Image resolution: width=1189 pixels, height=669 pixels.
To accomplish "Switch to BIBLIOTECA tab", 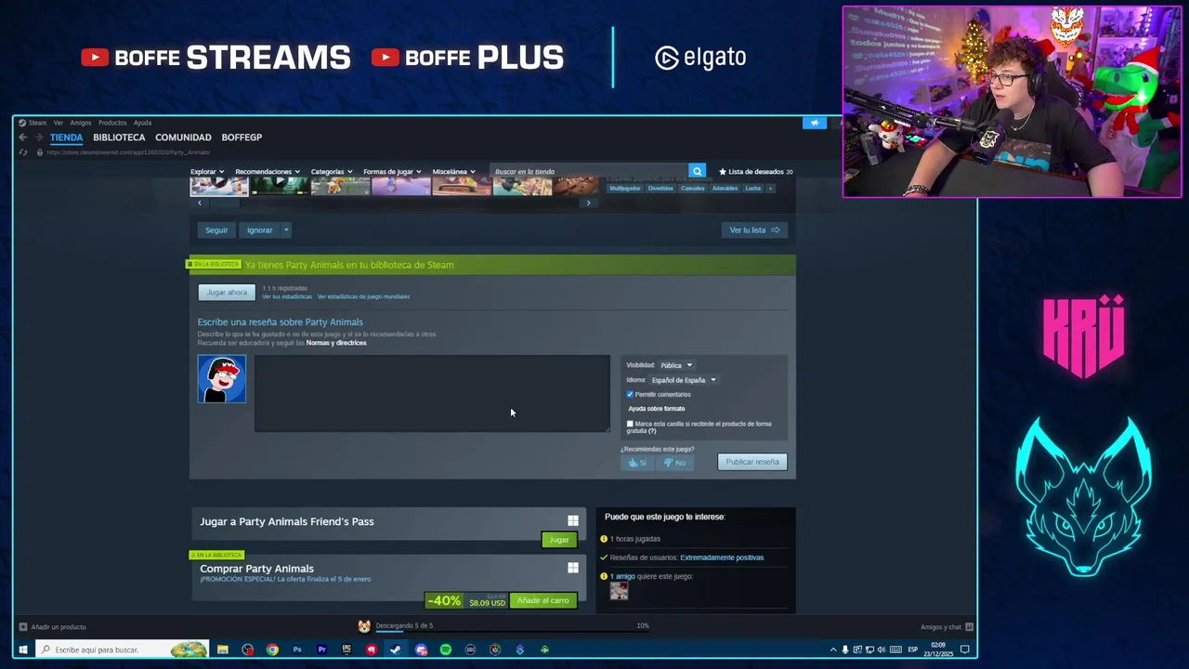I will coord(119,138).
